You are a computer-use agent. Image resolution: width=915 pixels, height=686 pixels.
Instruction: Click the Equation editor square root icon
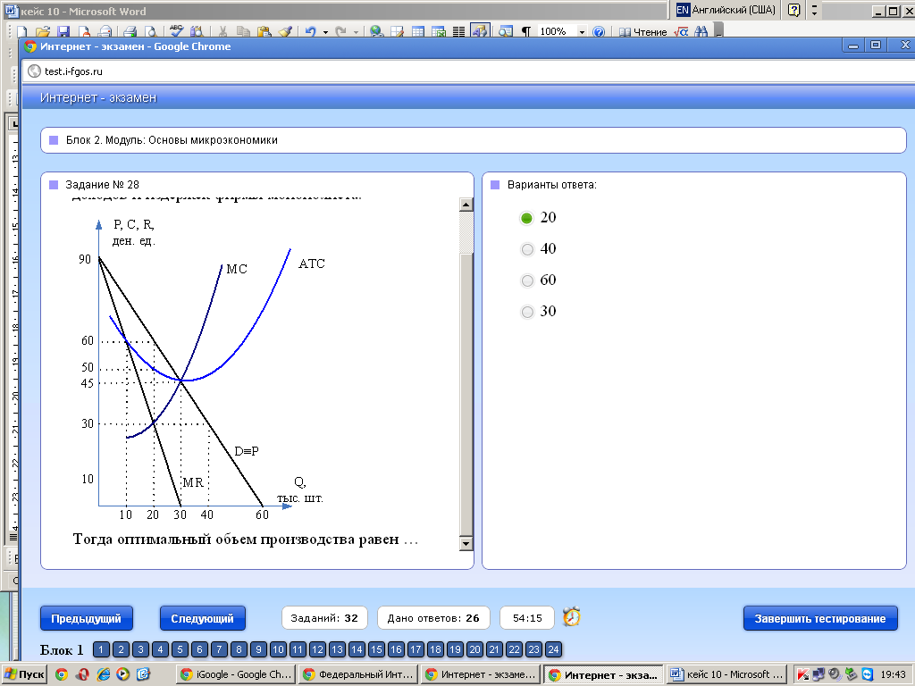(x=680, y=31)
